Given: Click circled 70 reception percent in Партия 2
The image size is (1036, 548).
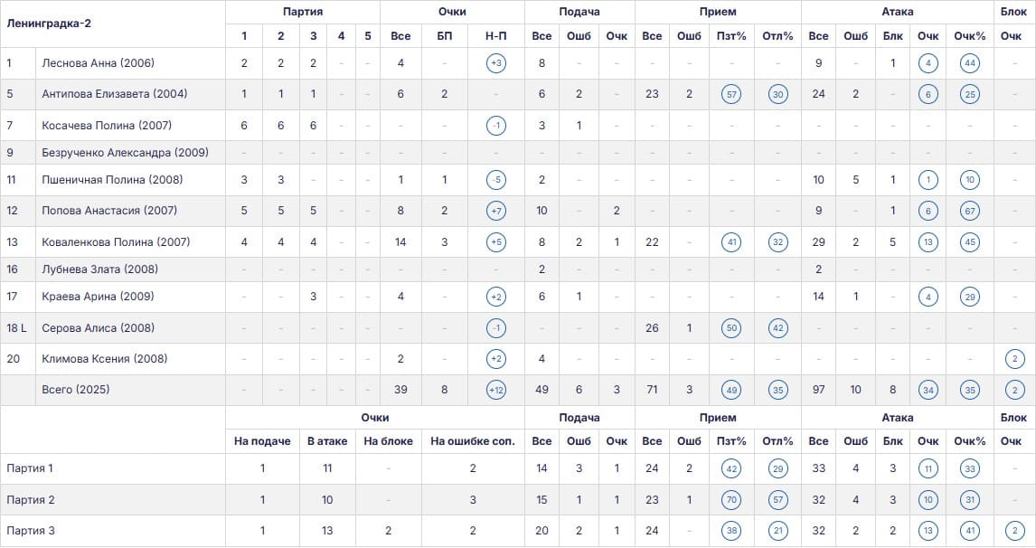Looking at the screenshot, I should point(731,500).
